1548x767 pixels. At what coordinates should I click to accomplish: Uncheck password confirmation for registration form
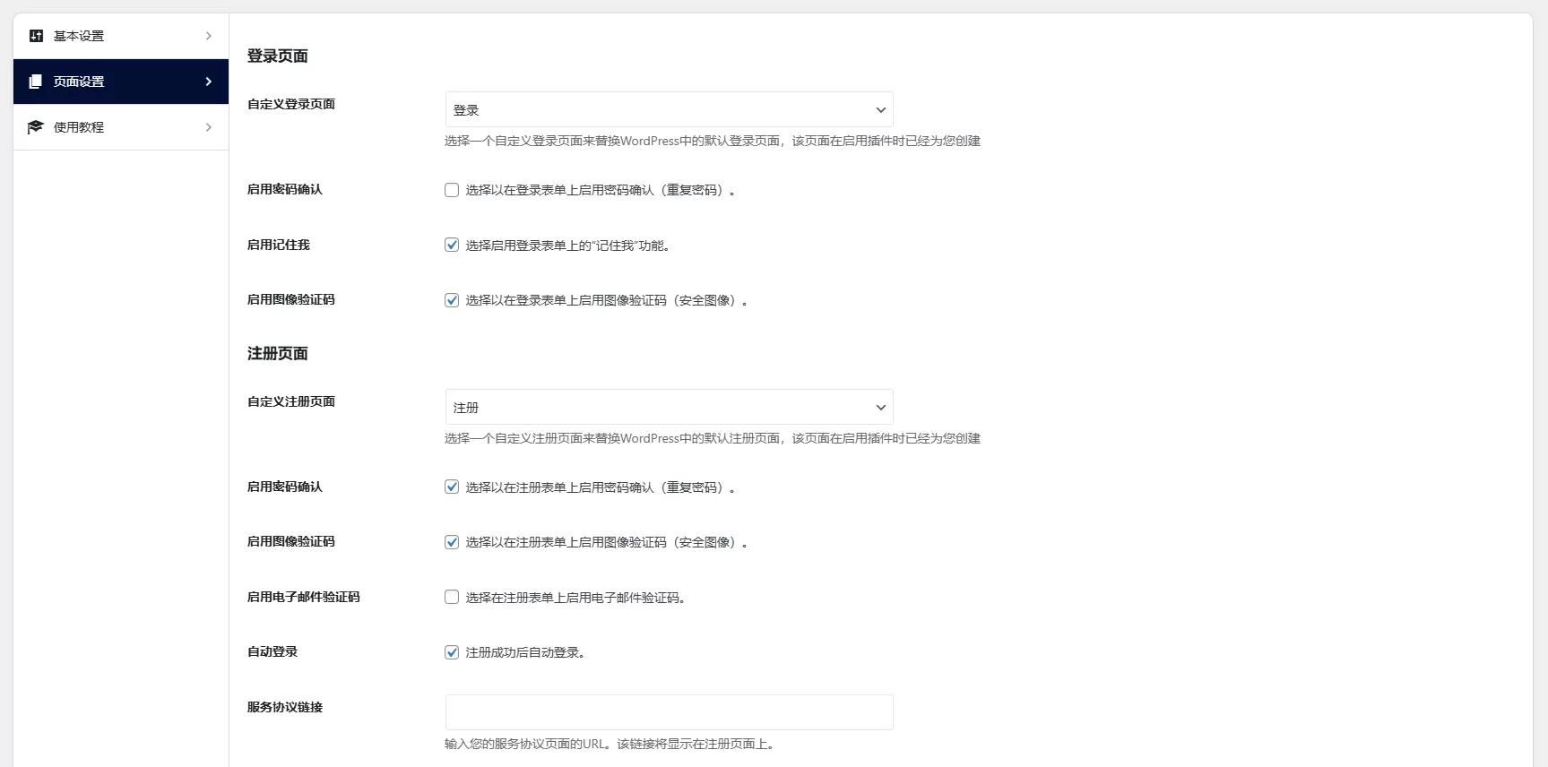click(452, 487)
